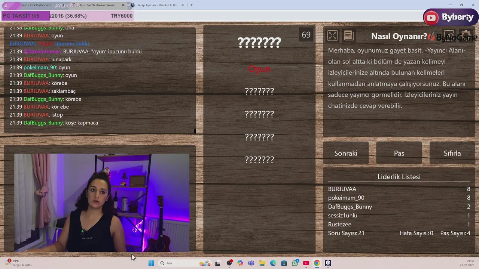Switch to the Kick Dashboard tab
The image size is (479, 269).
click(x=36, y=5)
